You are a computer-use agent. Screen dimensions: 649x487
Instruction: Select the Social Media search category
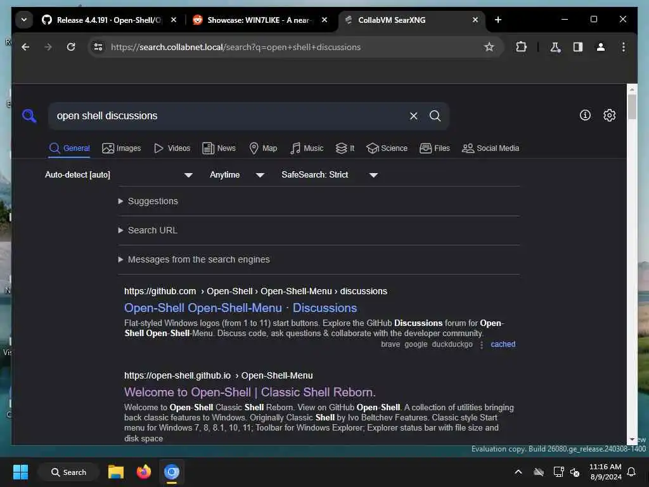[x=490, y=148]
